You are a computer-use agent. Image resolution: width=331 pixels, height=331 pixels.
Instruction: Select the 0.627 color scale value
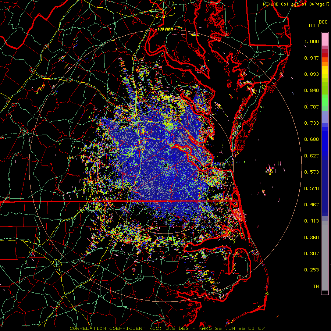pyautogui.click(x=312, y=156)
